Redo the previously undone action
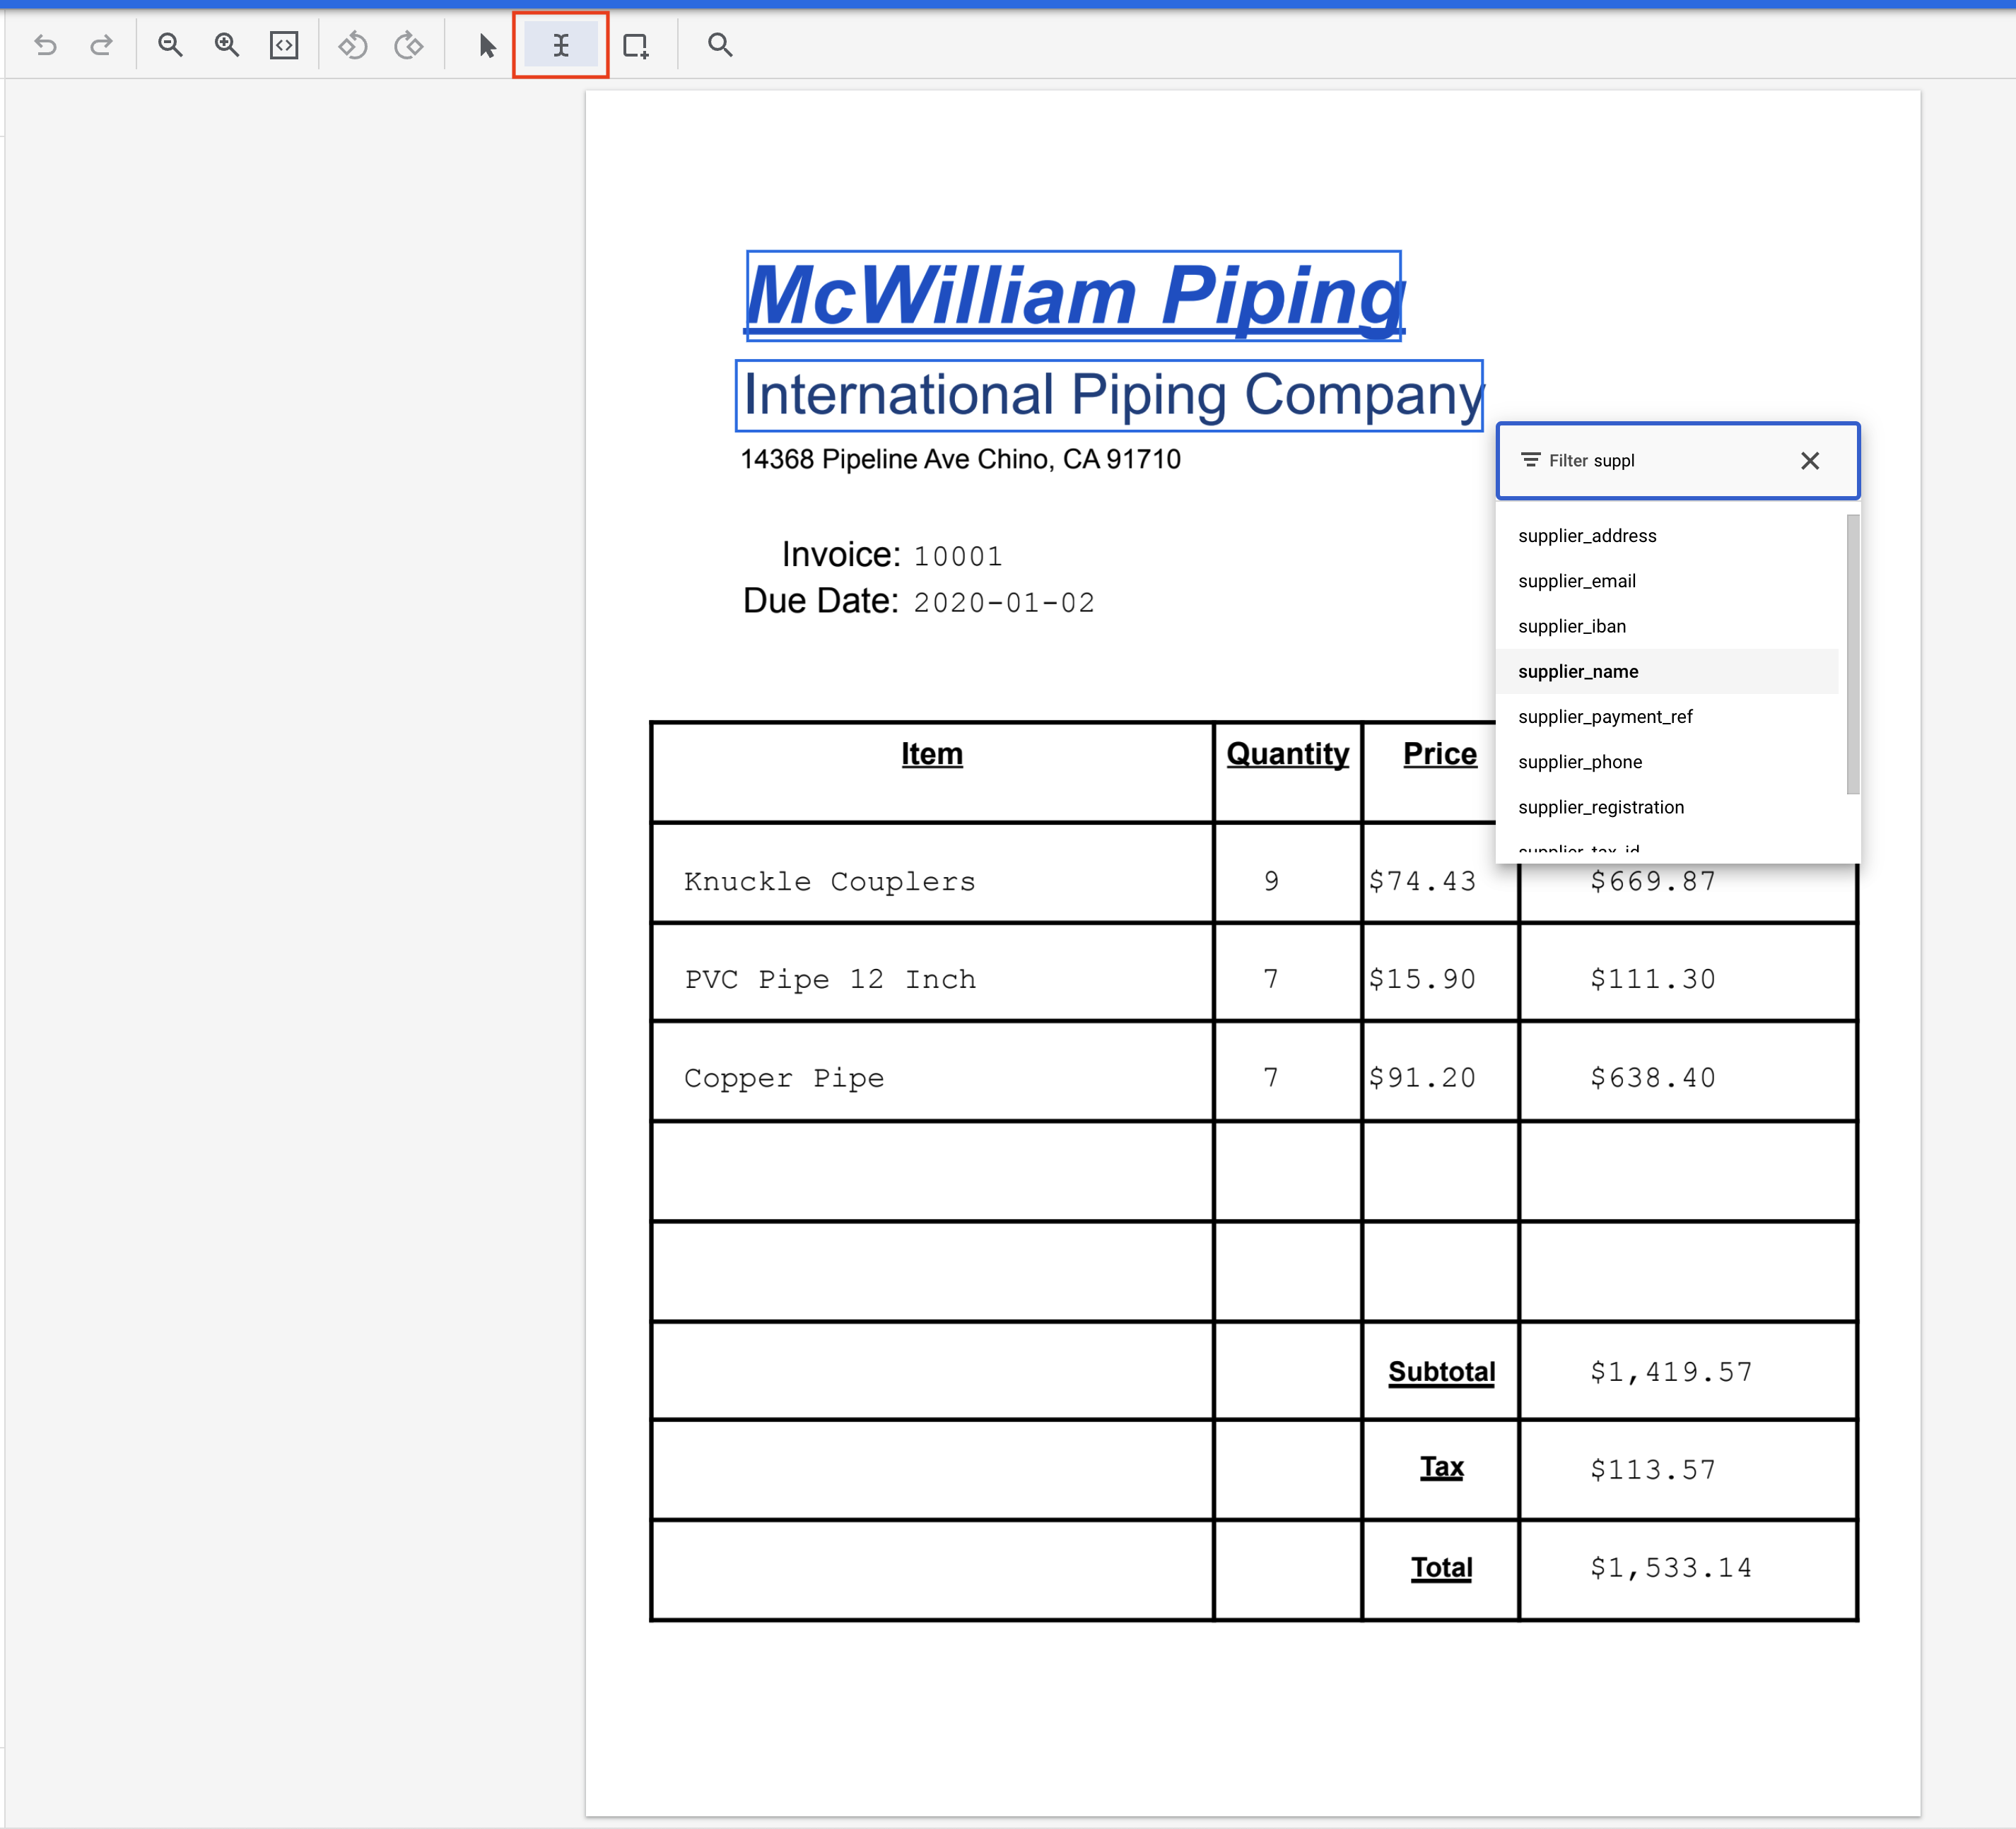 point(101,45)
